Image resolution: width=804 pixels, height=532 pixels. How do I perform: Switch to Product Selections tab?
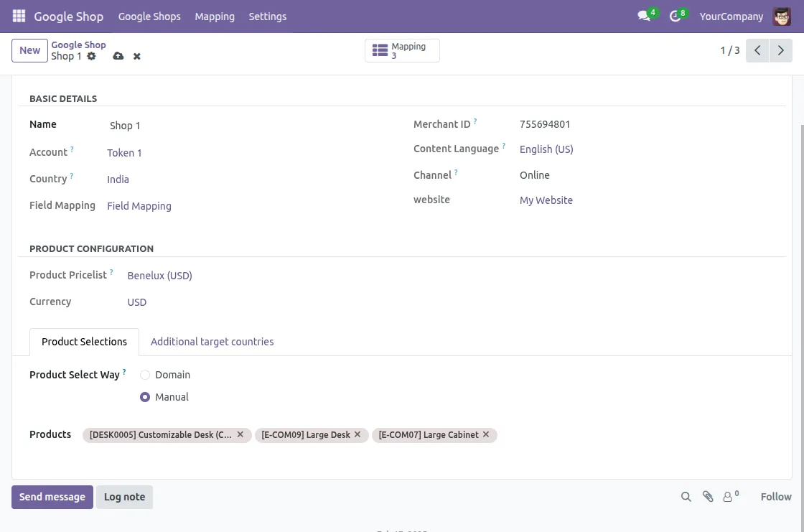click(84, 342)
